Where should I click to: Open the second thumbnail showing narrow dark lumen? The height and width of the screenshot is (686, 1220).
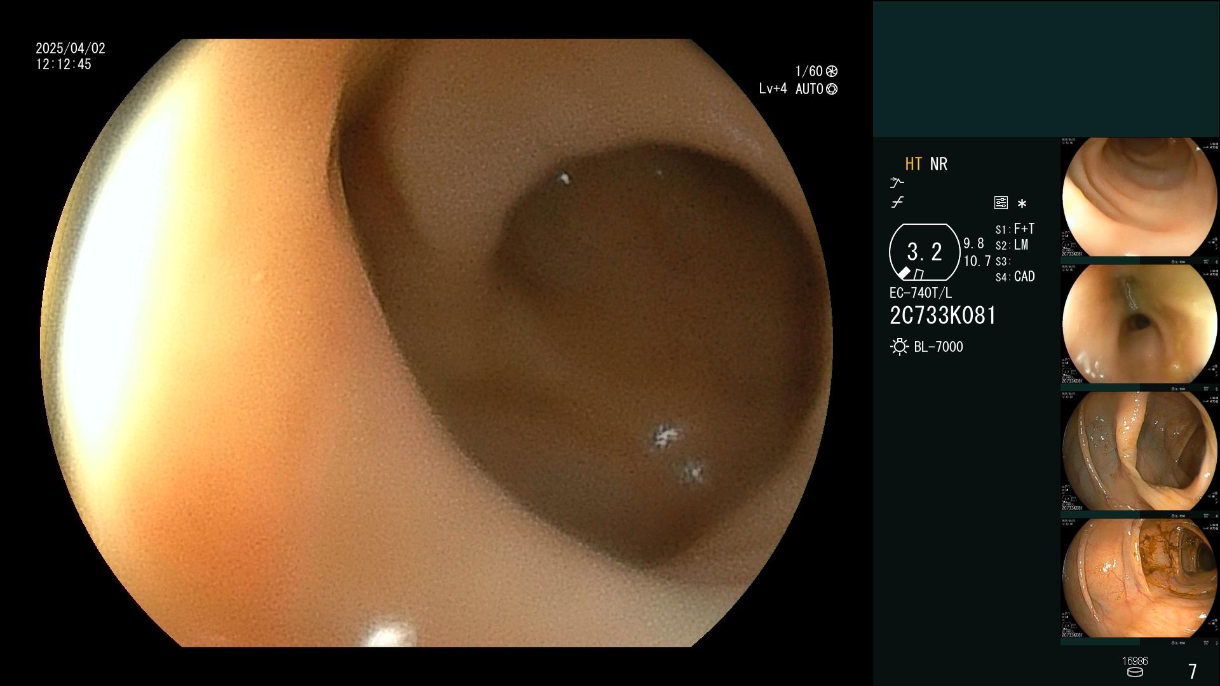1140,325
